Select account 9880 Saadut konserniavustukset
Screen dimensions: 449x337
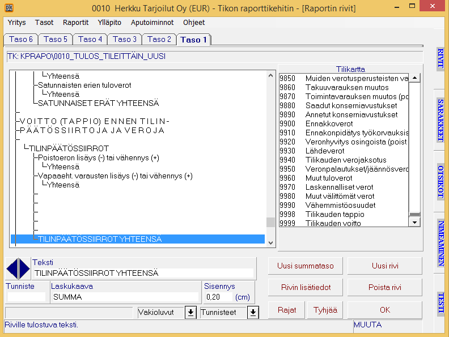344,105
